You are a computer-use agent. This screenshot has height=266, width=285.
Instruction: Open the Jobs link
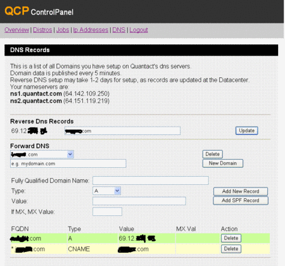tap(63, 30)
